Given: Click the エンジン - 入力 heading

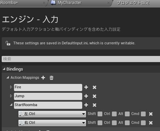Looking at the screenshot, I should click(30, 19).
